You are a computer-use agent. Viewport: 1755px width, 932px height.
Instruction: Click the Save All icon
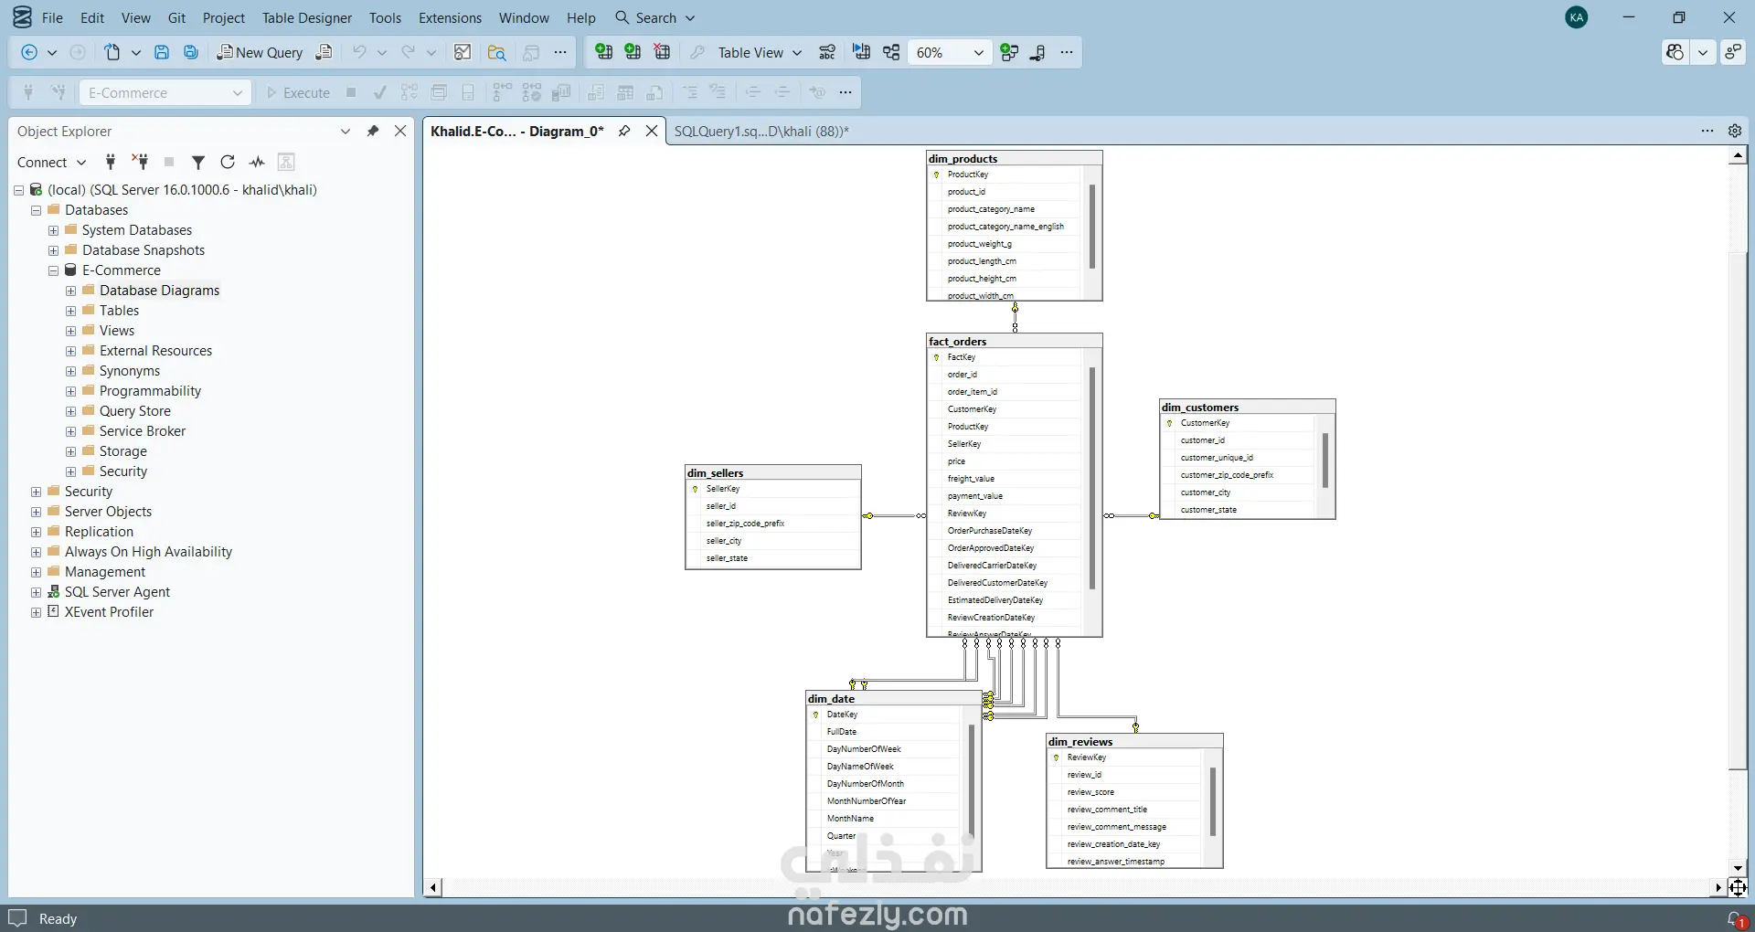click(191, 53)
